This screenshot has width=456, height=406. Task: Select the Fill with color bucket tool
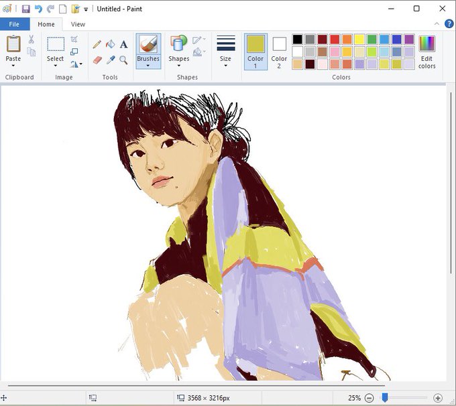click(111, 44)
